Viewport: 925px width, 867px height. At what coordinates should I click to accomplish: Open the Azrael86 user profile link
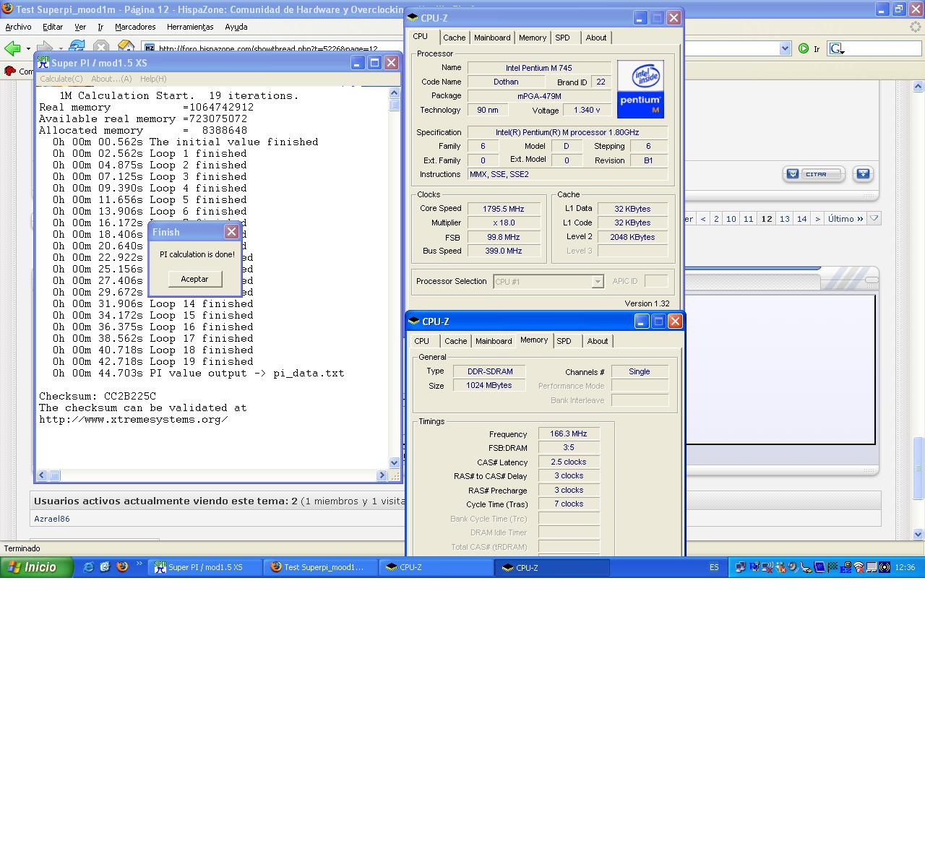pyautogui.click(x=52, y=519)
